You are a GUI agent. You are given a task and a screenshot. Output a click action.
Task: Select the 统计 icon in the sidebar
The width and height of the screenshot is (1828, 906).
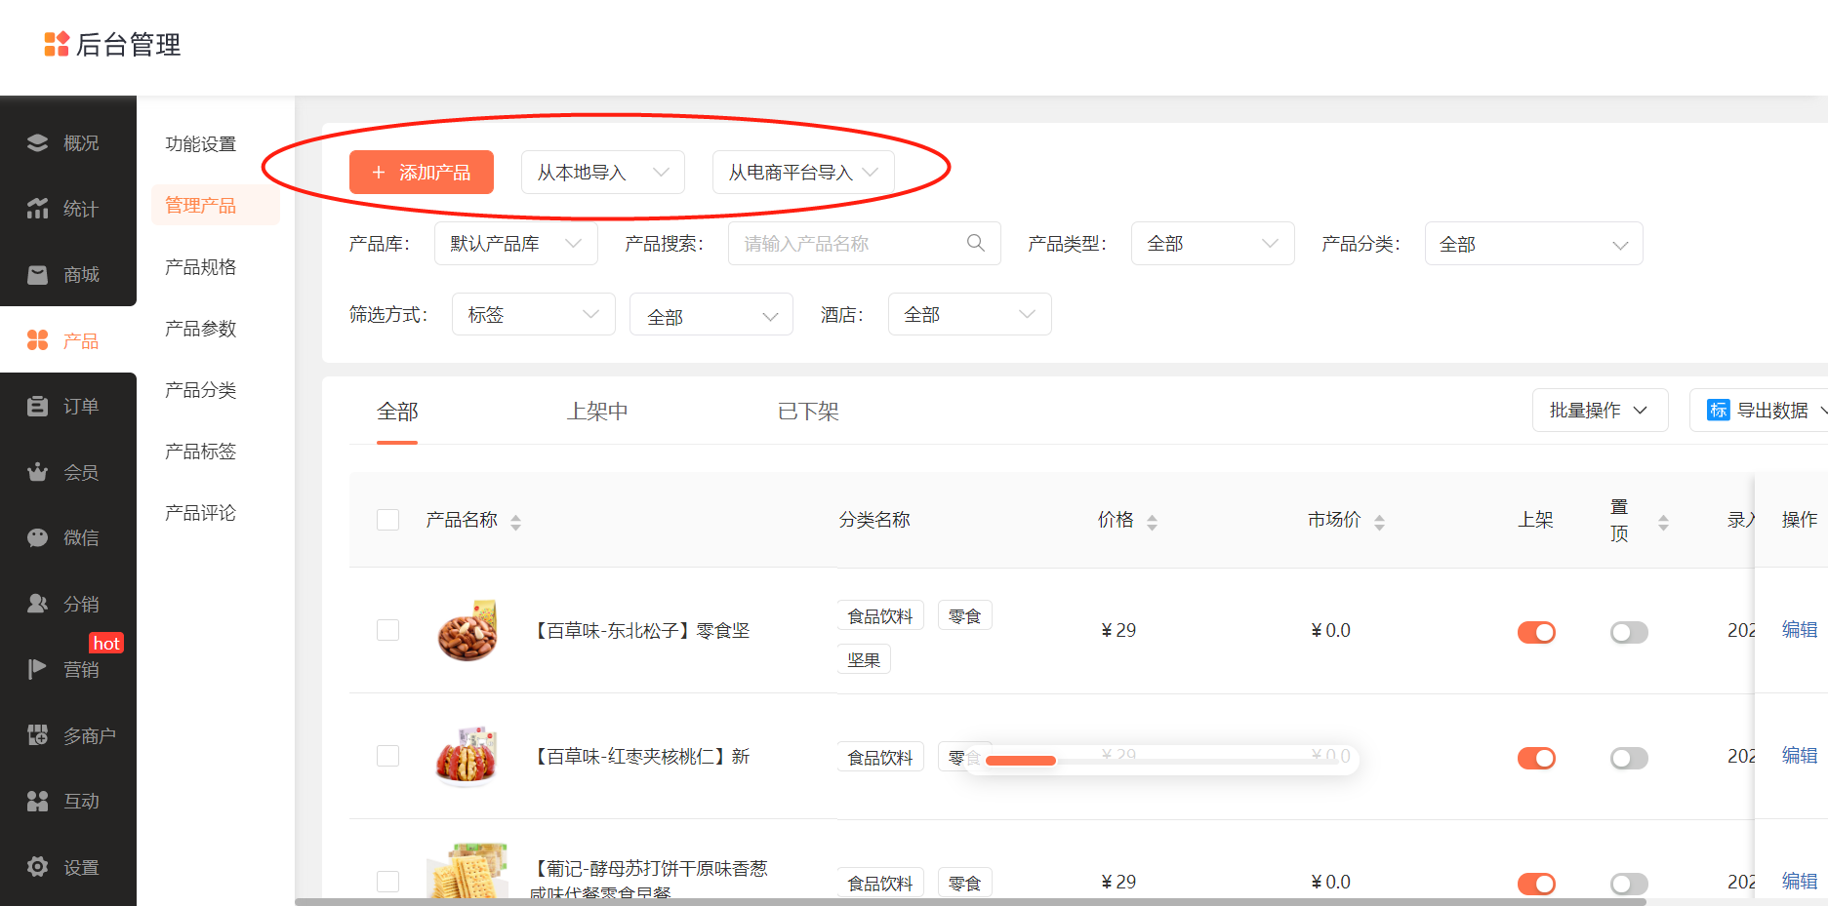click(x=67, y=208)
